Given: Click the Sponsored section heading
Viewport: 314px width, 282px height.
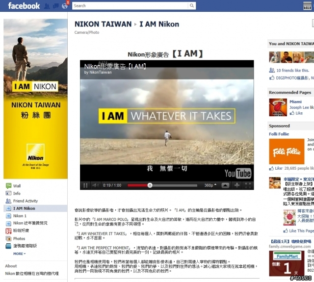Looking at the screenshot, I should 279,126.
